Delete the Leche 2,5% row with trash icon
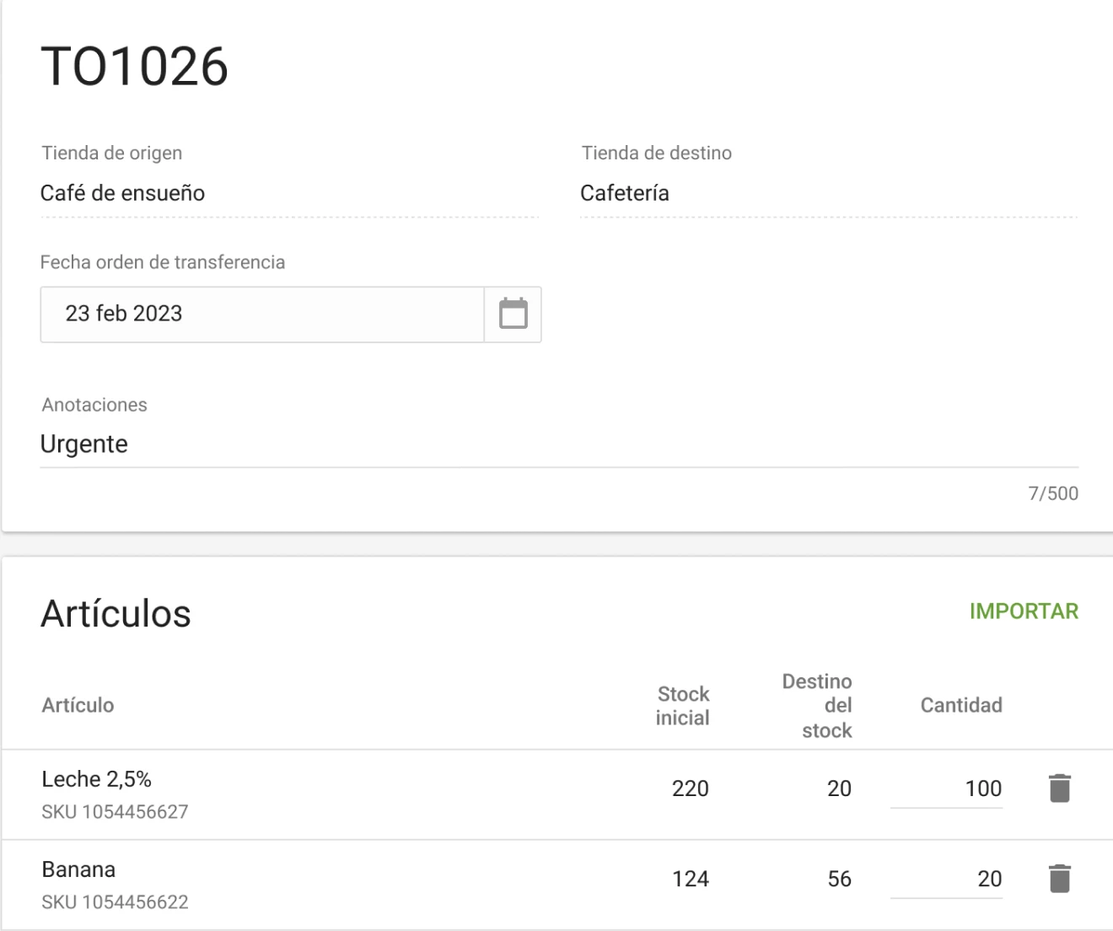Viewport: 1113px width, 931px height. coord(1062,788)
